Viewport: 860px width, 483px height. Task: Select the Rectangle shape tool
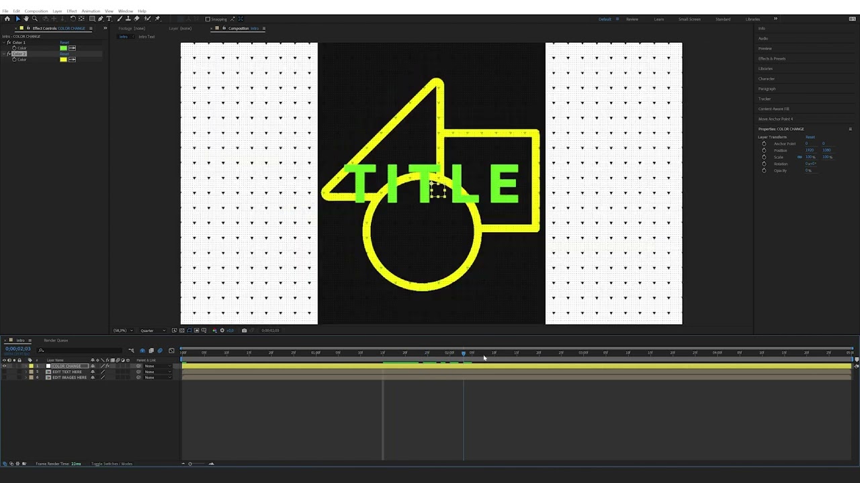pyautogui.click(x=92, y=19)
